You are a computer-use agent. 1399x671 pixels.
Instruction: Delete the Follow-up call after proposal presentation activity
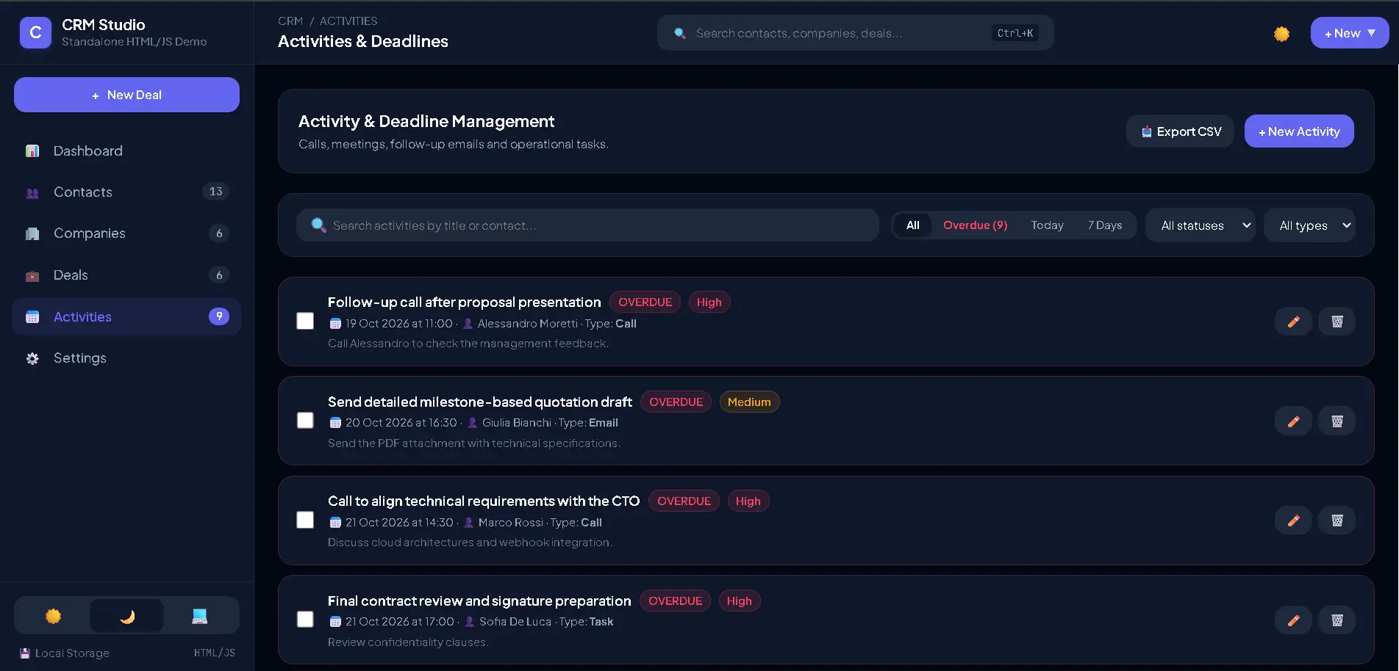1337,322
